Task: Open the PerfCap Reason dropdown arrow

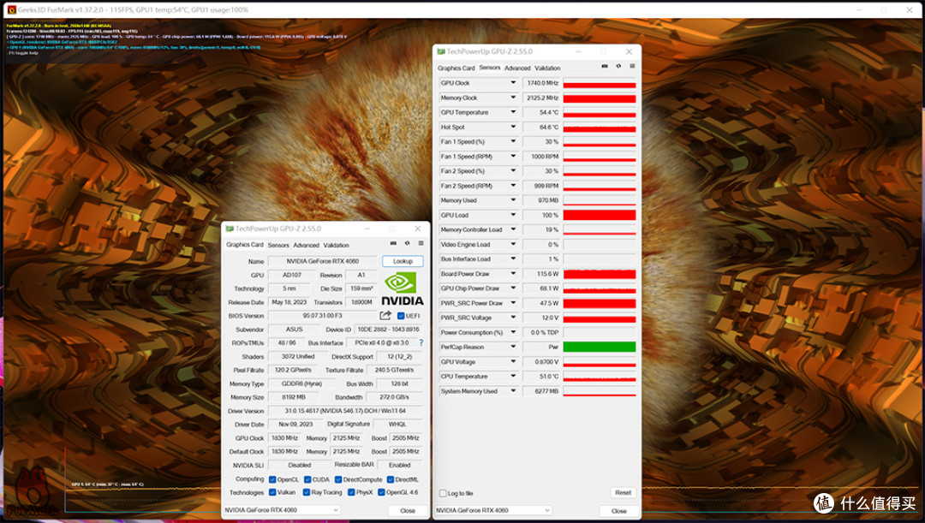Action: 513,347
